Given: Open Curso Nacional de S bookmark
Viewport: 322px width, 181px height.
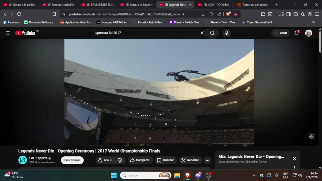Looking at the screenshot, I should [x=258, y=22].
